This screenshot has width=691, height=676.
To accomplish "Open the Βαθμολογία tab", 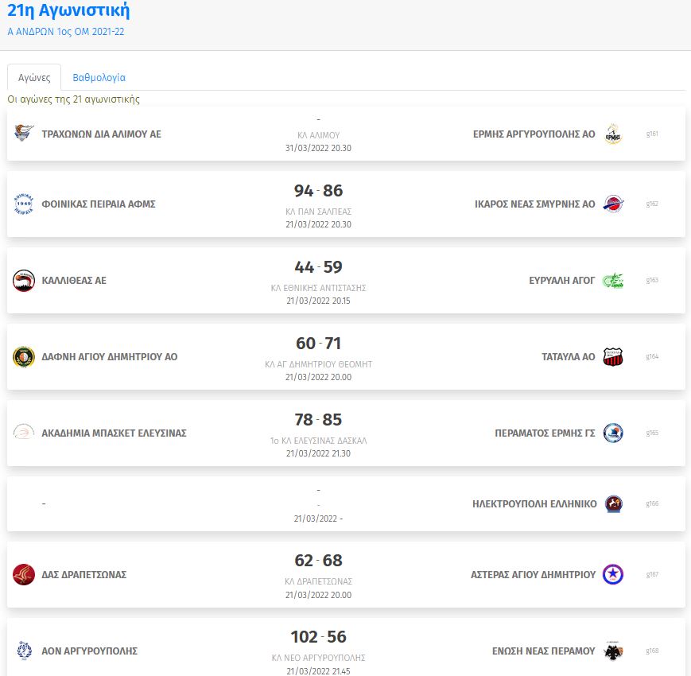I will tap(99, 78).
